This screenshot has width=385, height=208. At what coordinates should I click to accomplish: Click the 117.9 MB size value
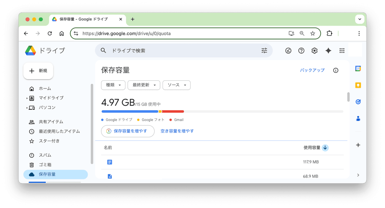point(311,162)
